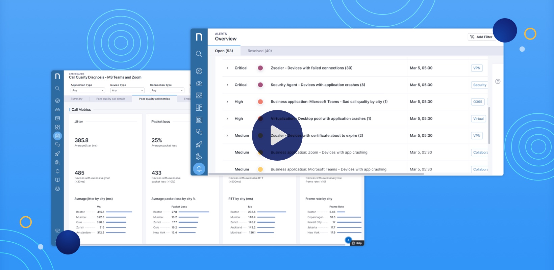Viewport: 554px width, 270px height.
Task: Expand the High Virtualization desktop pool alert
Action: pyautogui.click(x=227, y=119)
